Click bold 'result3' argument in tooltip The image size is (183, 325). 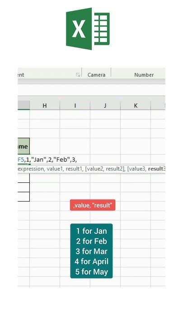(157, 169)
